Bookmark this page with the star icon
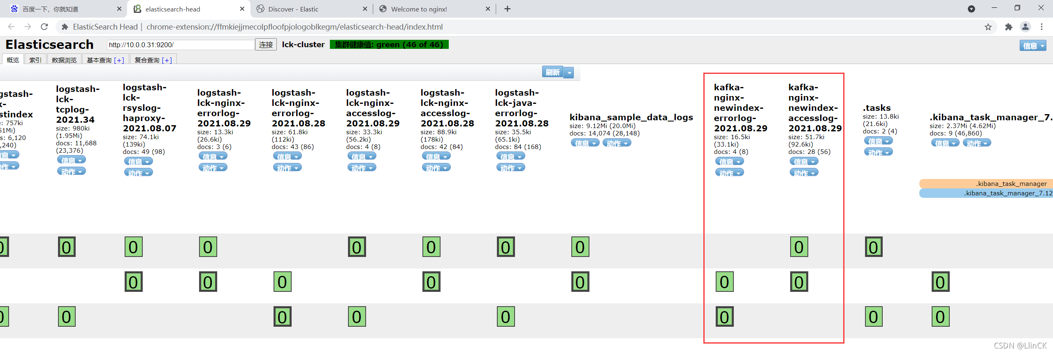1053x353 pixels. pos(988,27)
